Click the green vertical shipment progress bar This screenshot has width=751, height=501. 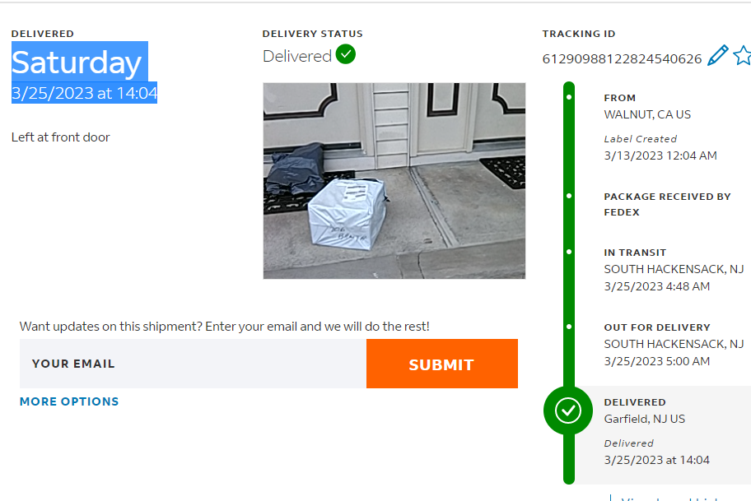[x=569, y=282]
